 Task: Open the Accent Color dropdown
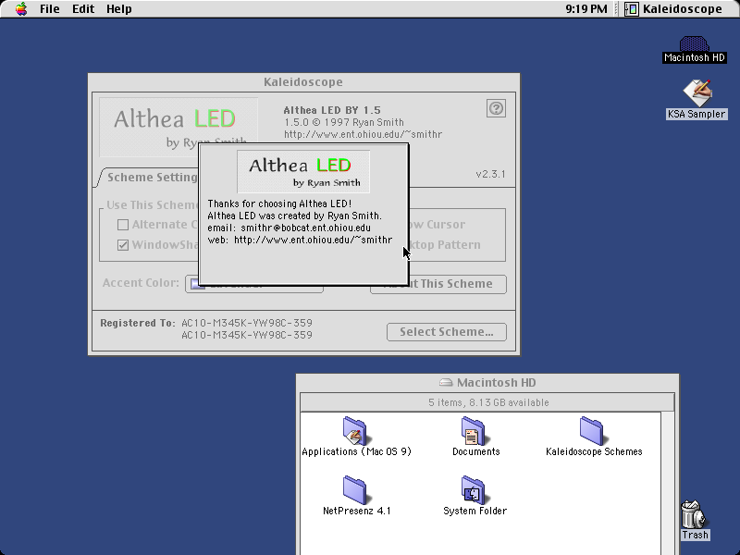point(253,284)
